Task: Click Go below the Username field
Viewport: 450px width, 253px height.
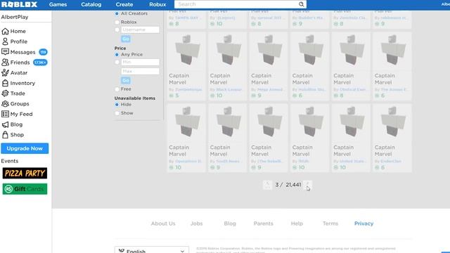Action: [x=126, y=39]
